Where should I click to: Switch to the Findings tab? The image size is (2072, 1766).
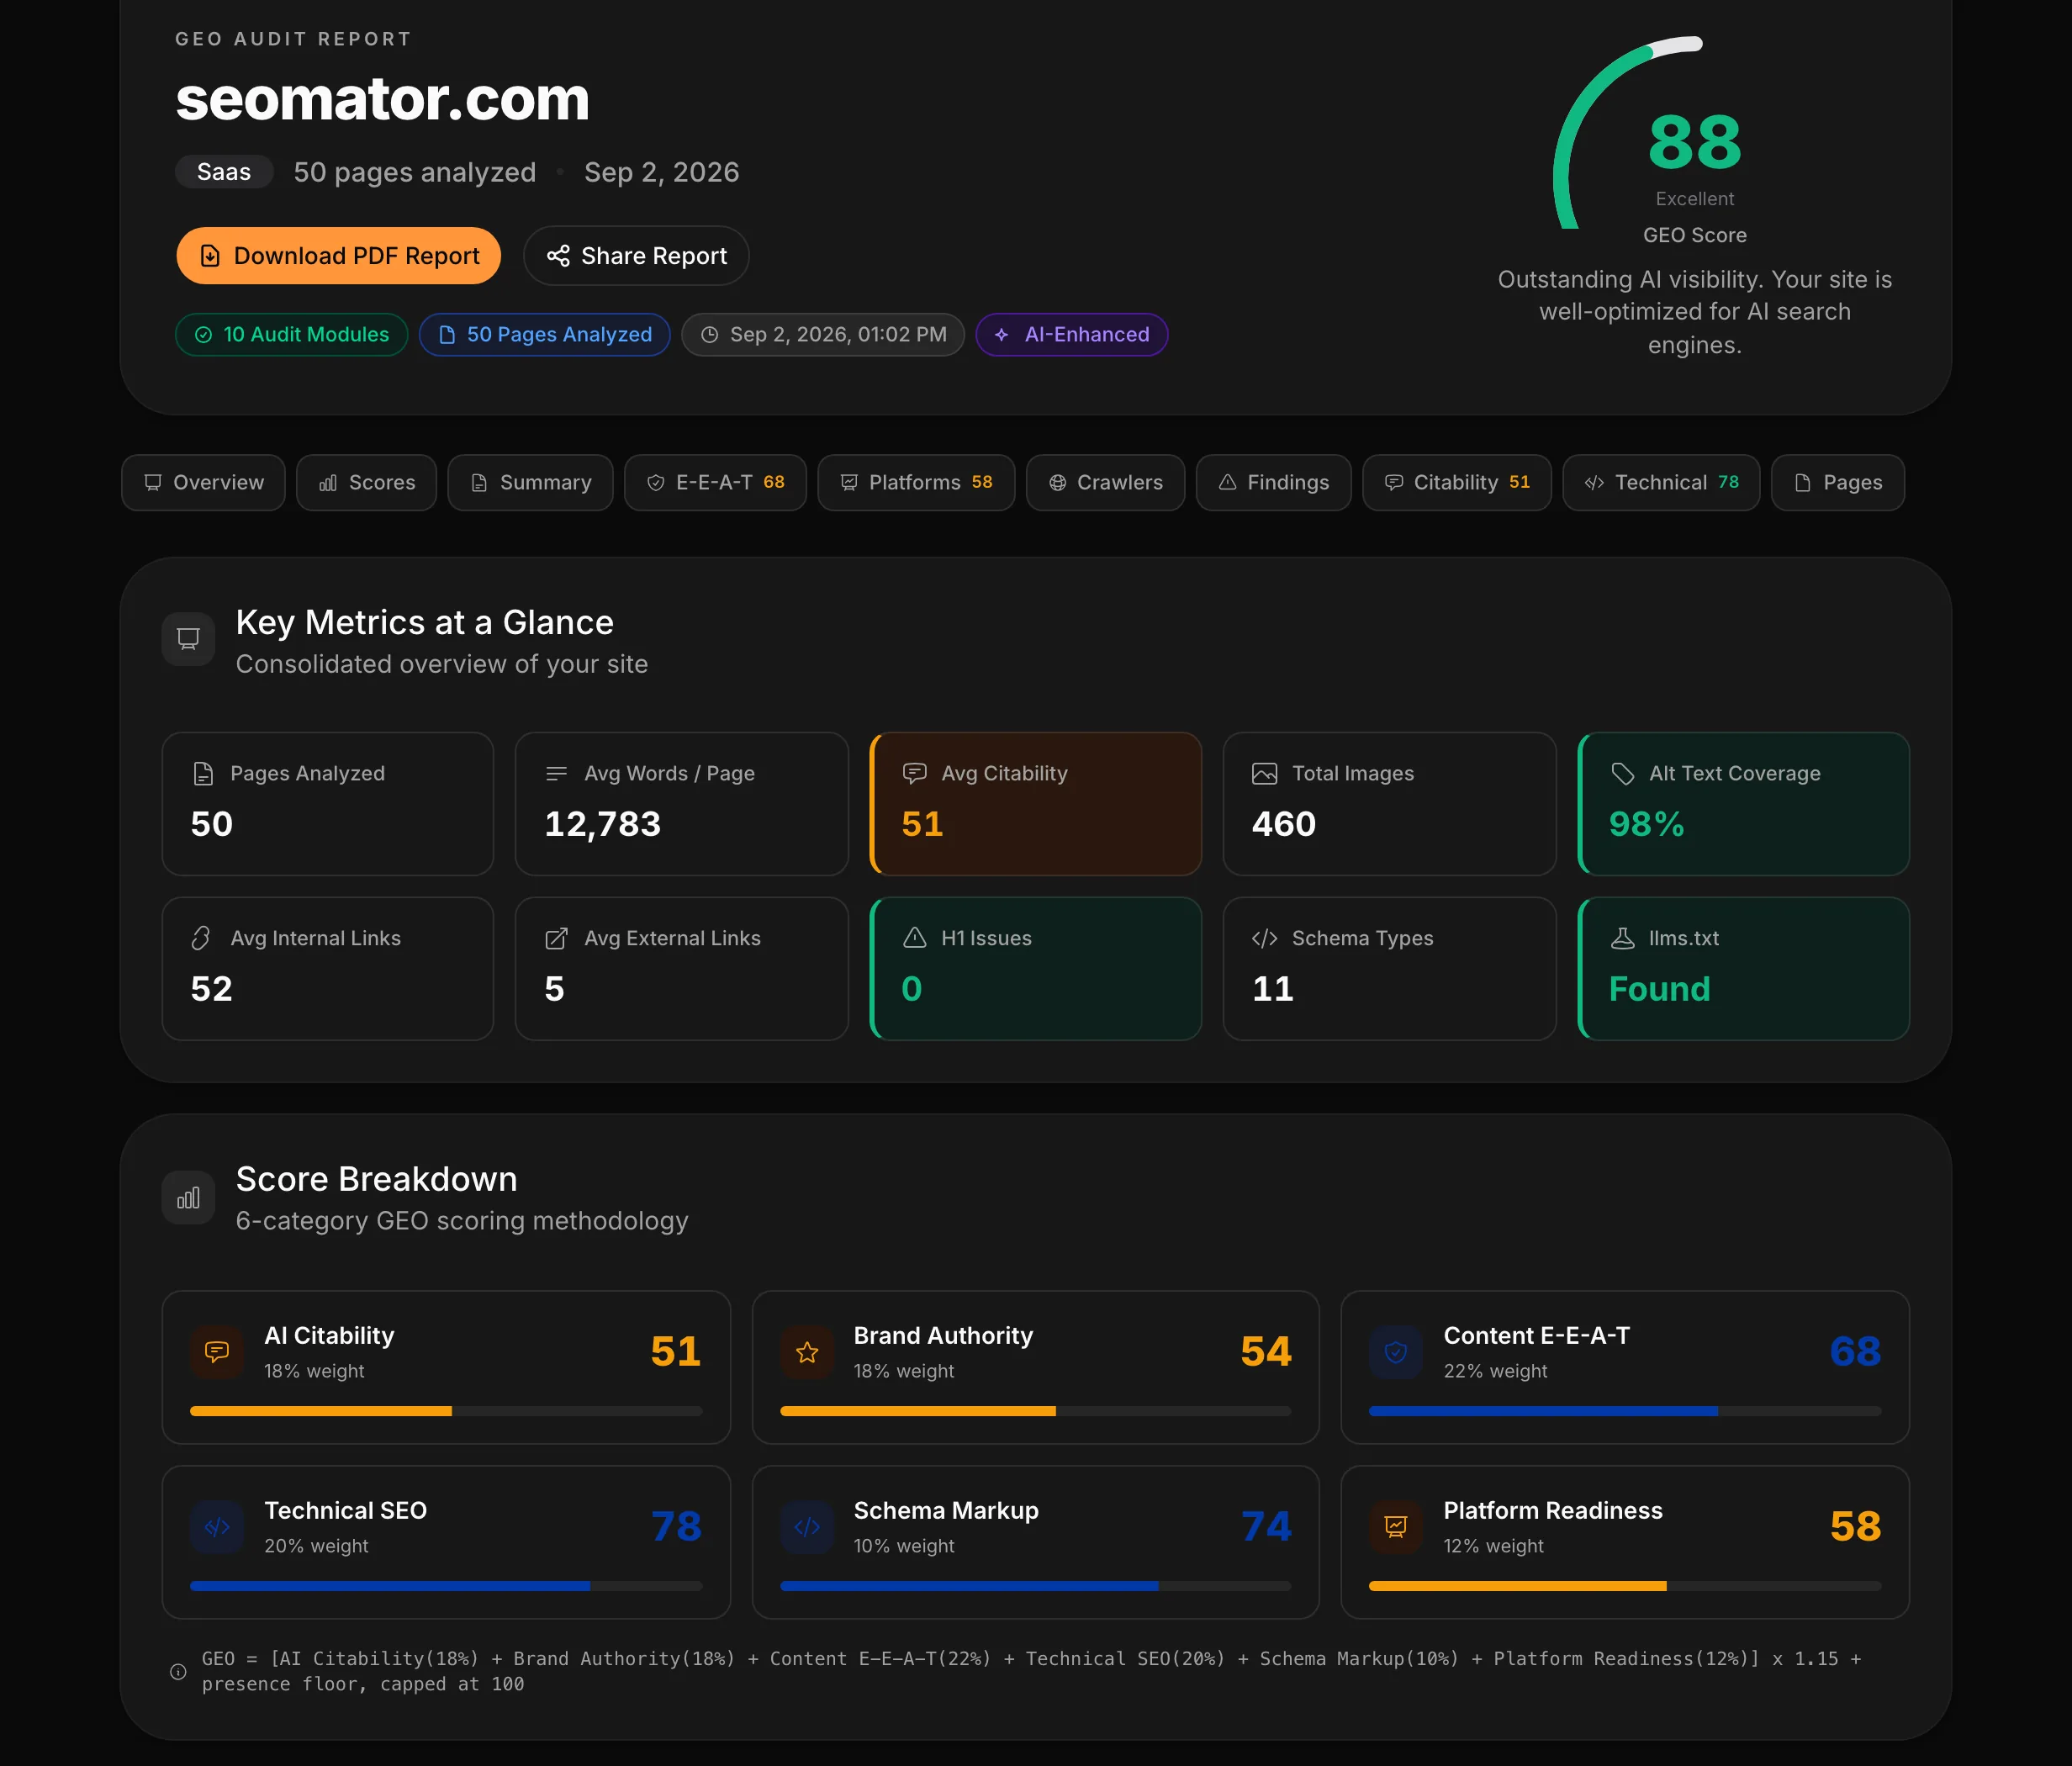(x=1273, y=483)
